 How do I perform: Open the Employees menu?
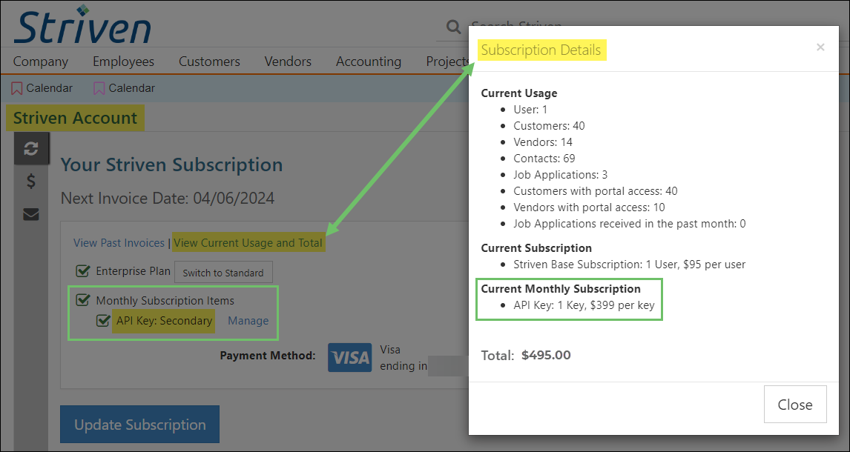coord(124,62)
